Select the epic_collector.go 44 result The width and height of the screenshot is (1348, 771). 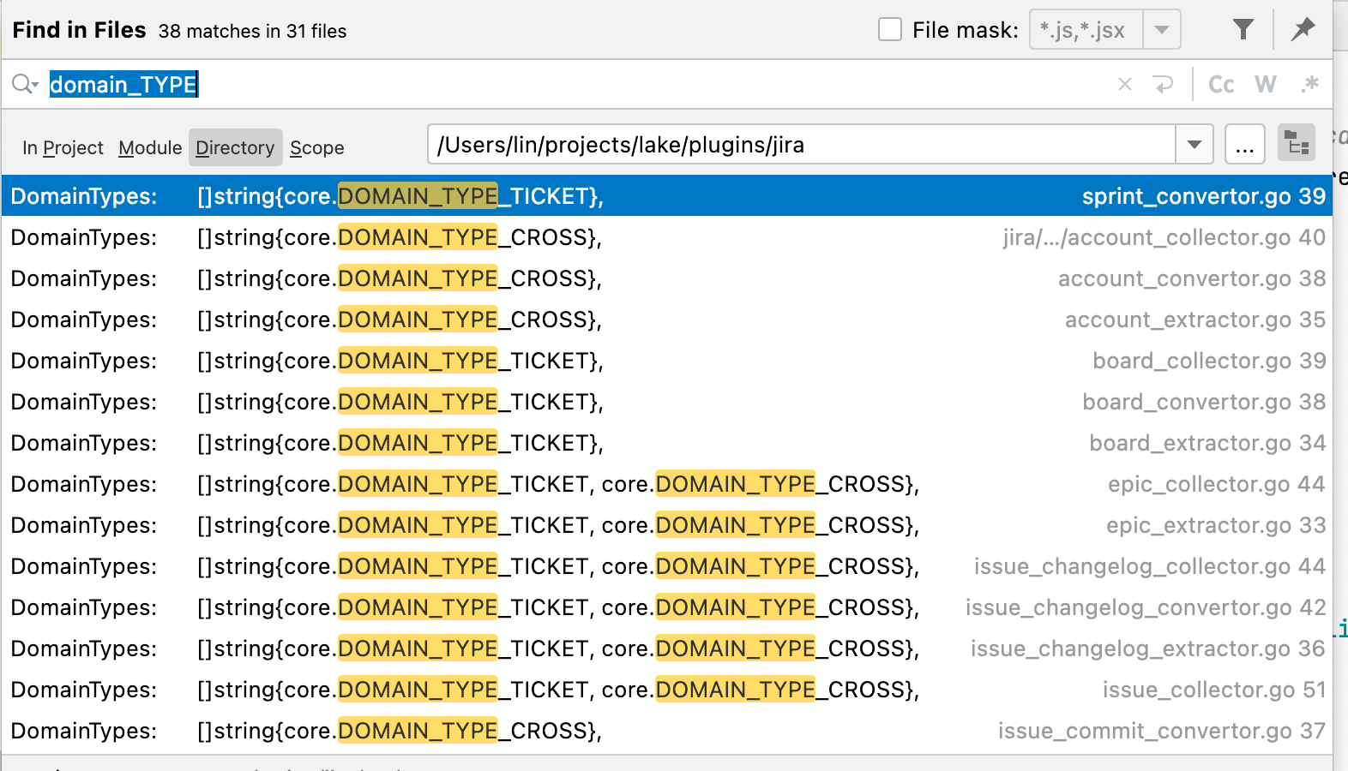(x=667, y=484)
